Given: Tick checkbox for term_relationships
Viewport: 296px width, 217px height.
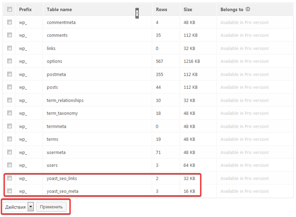Looking at the screenshot, I should coord(9,100).
